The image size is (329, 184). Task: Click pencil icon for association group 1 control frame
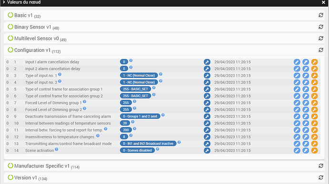click(x=297, y=89)
